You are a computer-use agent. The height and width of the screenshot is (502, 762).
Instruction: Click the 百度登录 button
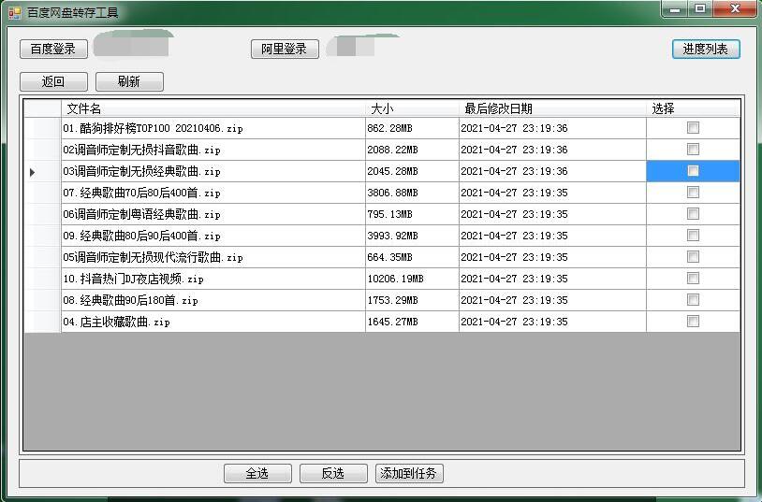click(53, 49)
